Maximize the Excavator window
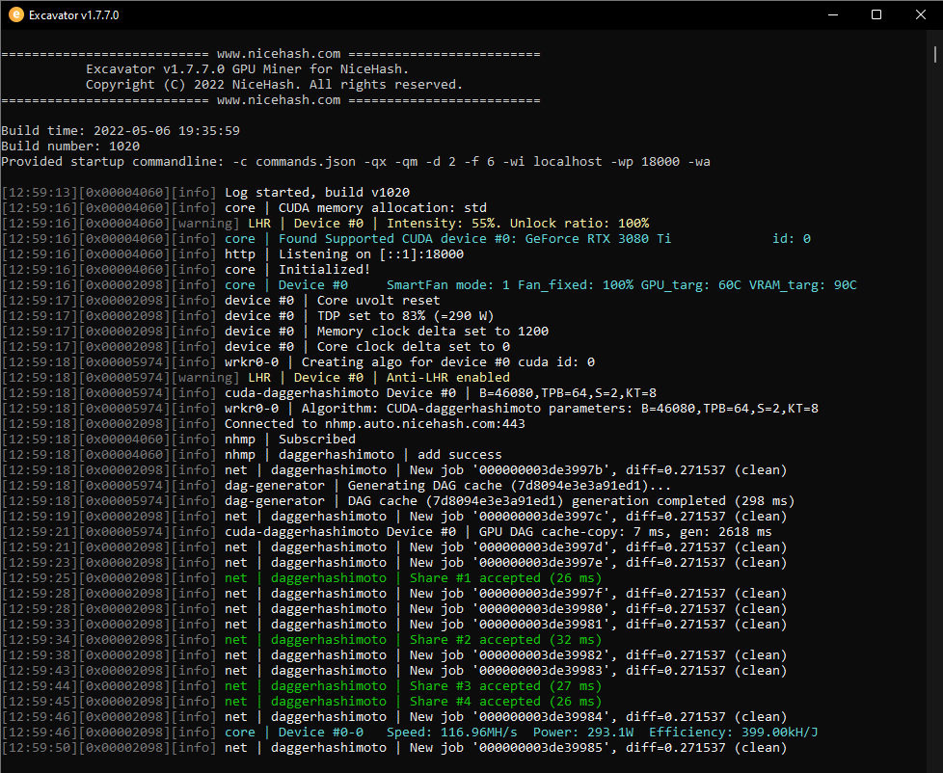The image size is (943, 773). tap(876, 14)
